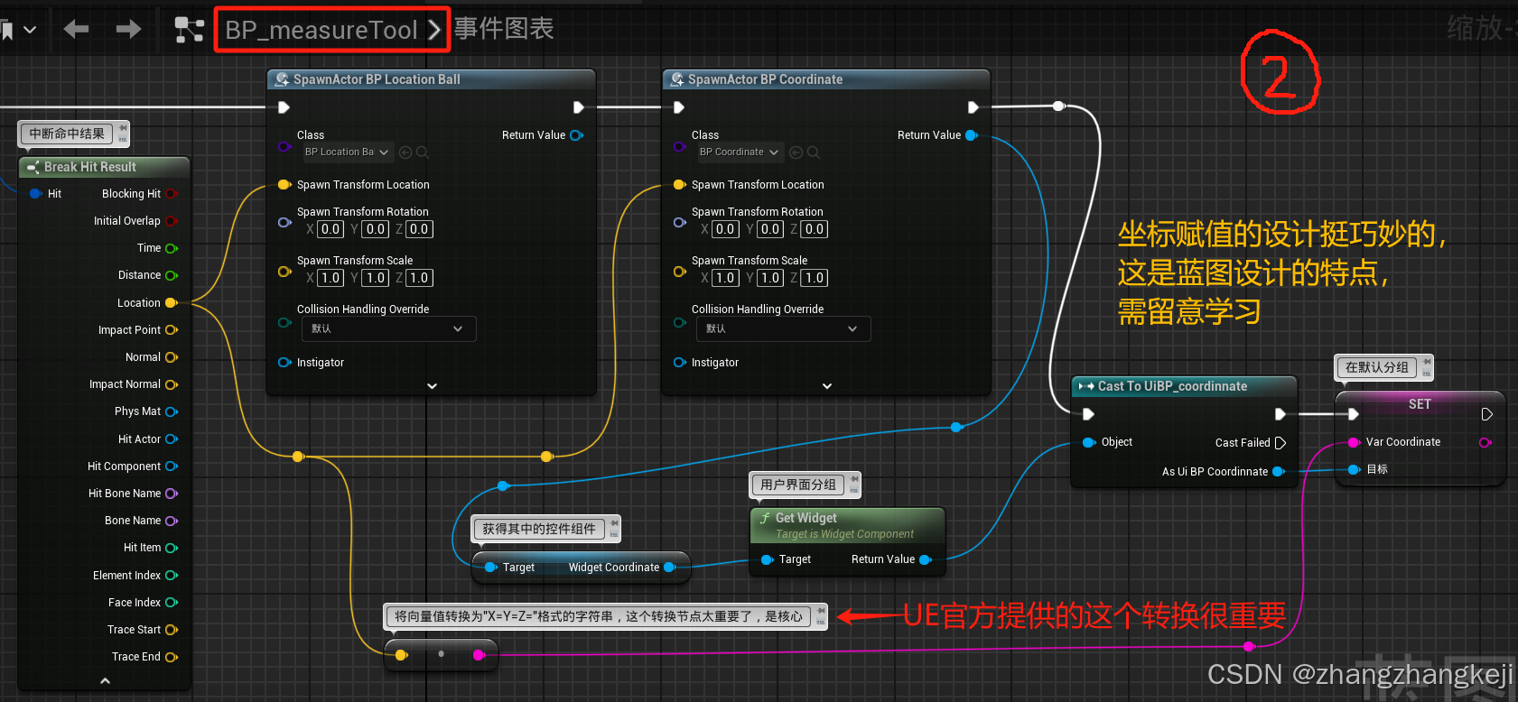Click the Blocking Hit red boolean pin
This screenshot has width=1518, height=702.
coord(171,194)
